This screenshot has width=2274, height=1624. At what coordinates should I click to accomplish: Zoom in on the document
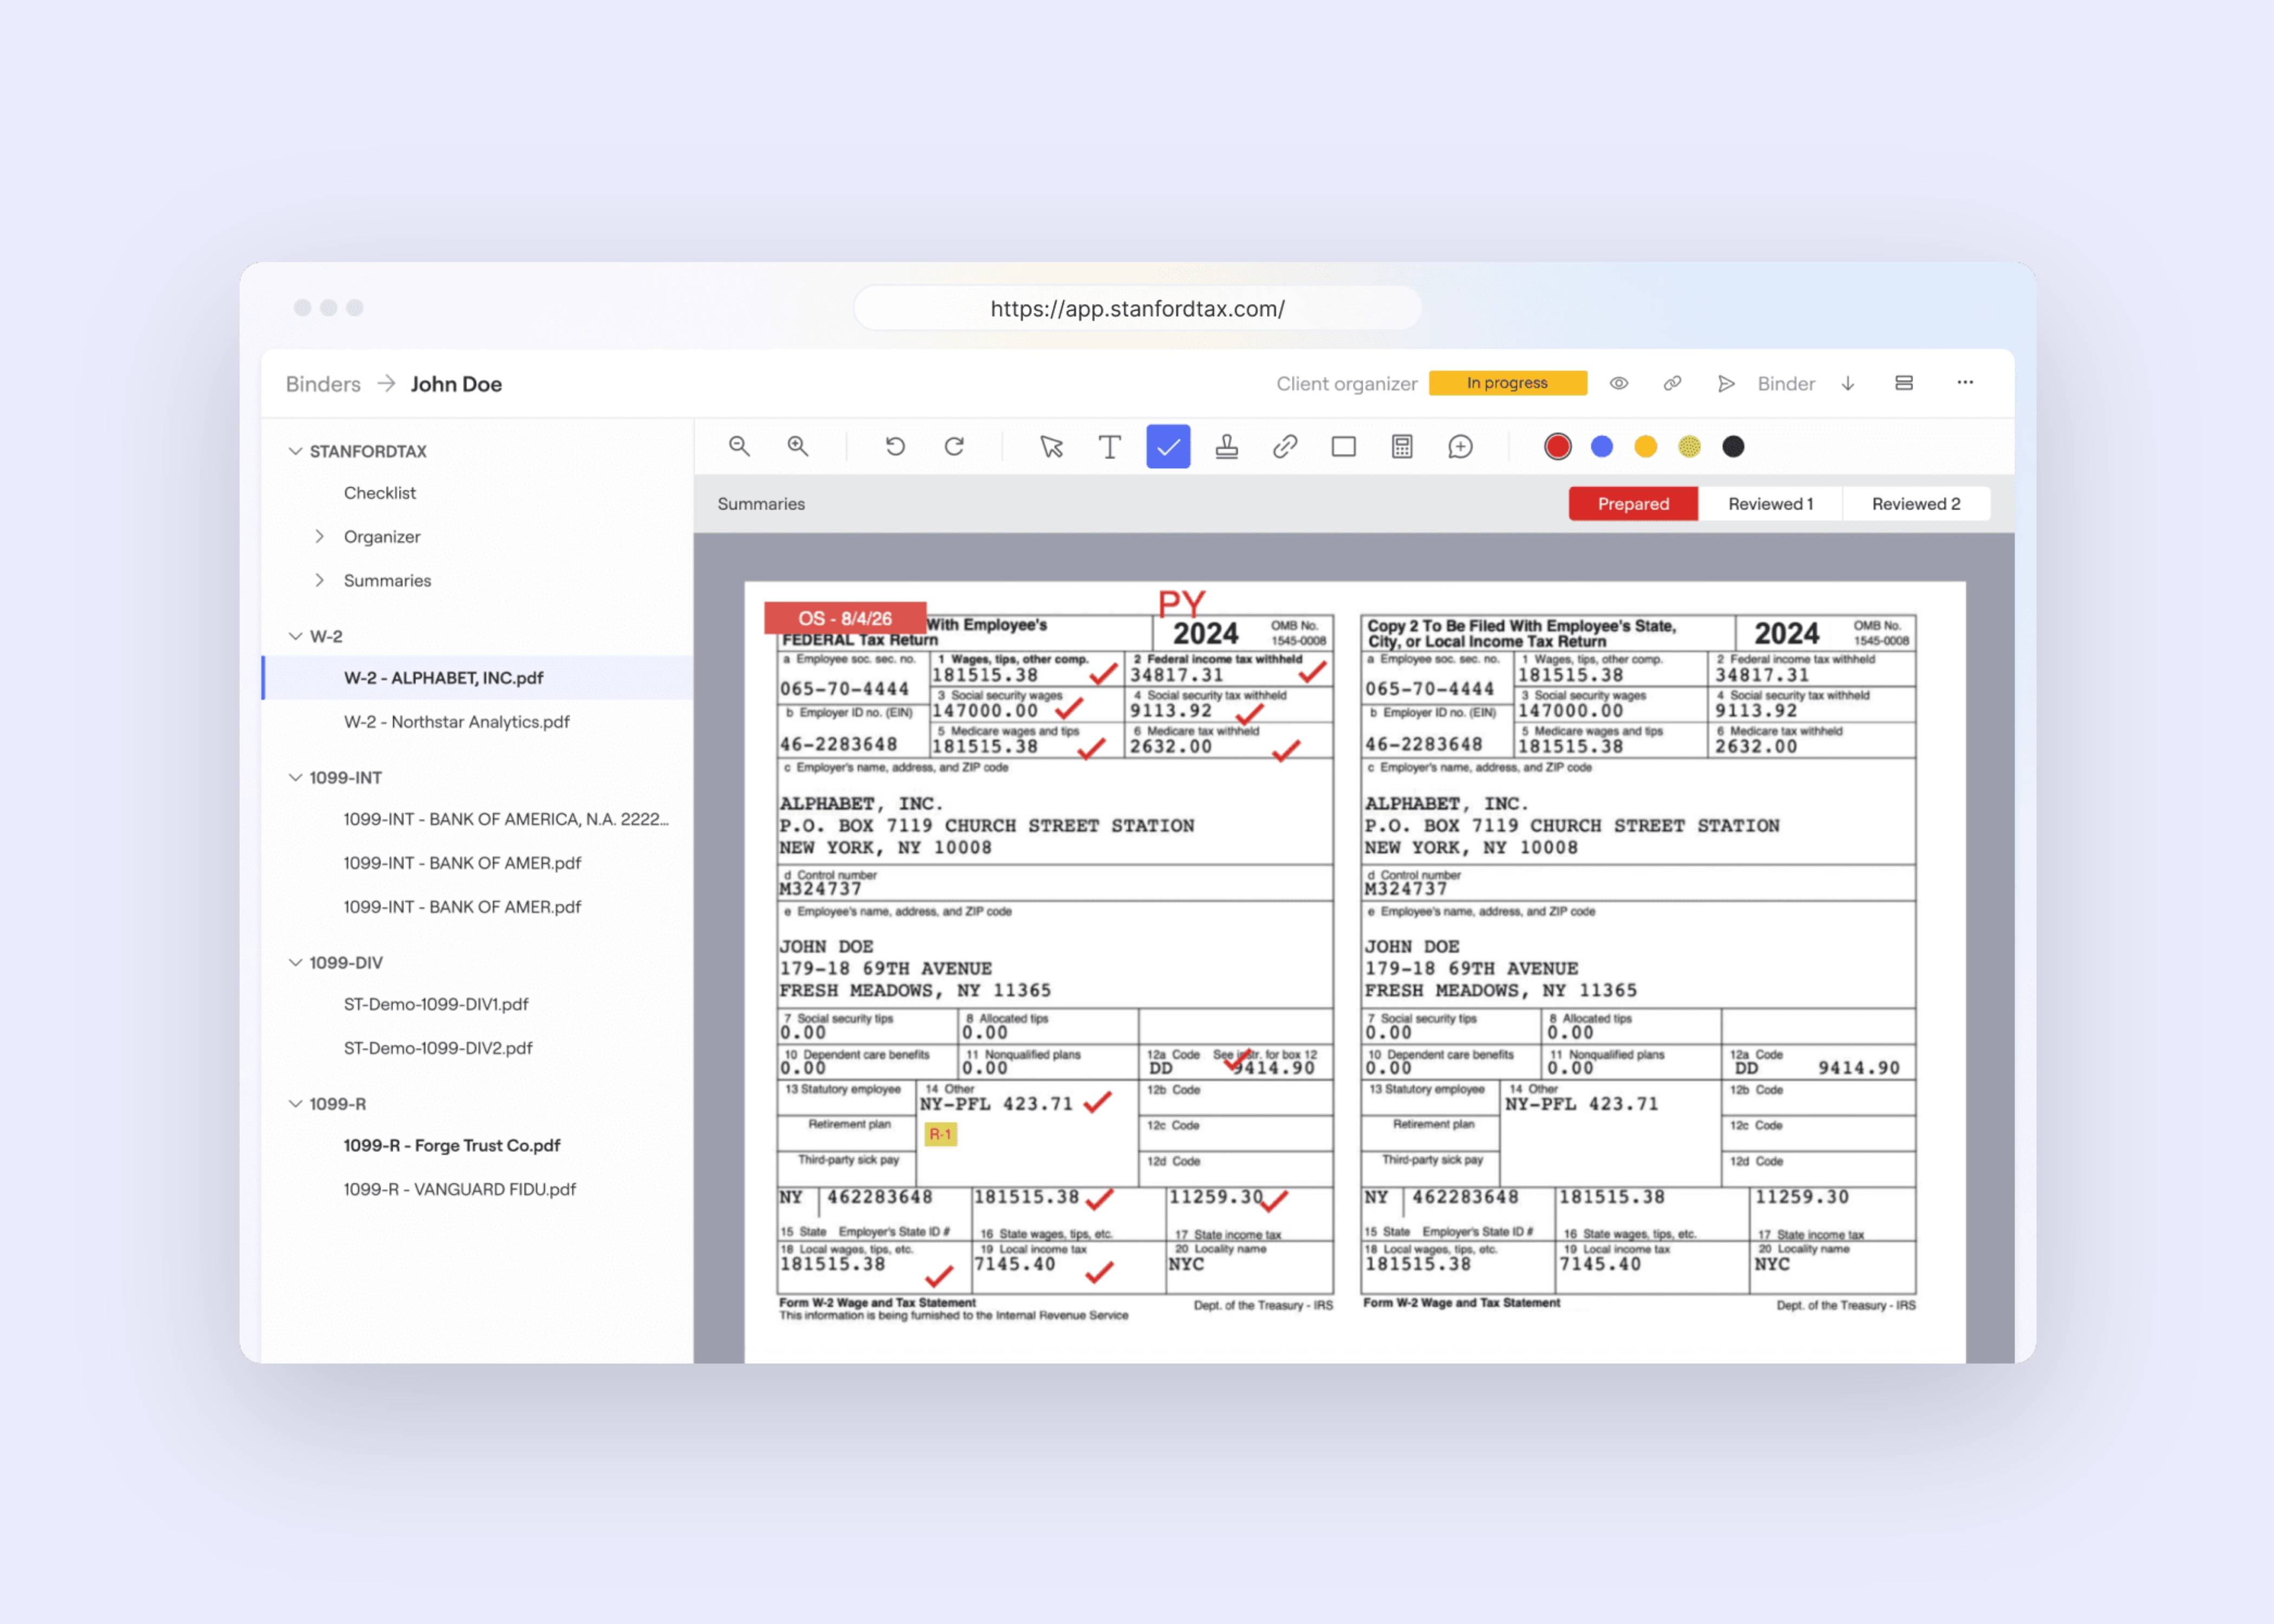pos(797,446)
